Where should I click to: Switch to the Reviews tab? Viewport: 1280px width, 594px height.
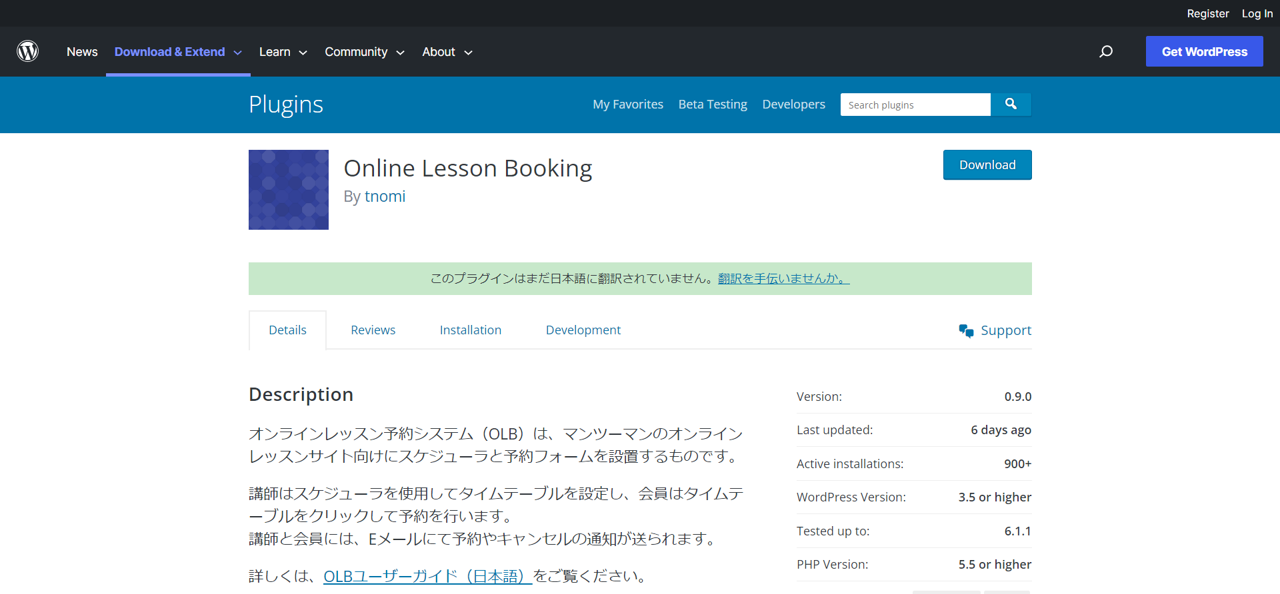tap(373, 330)
